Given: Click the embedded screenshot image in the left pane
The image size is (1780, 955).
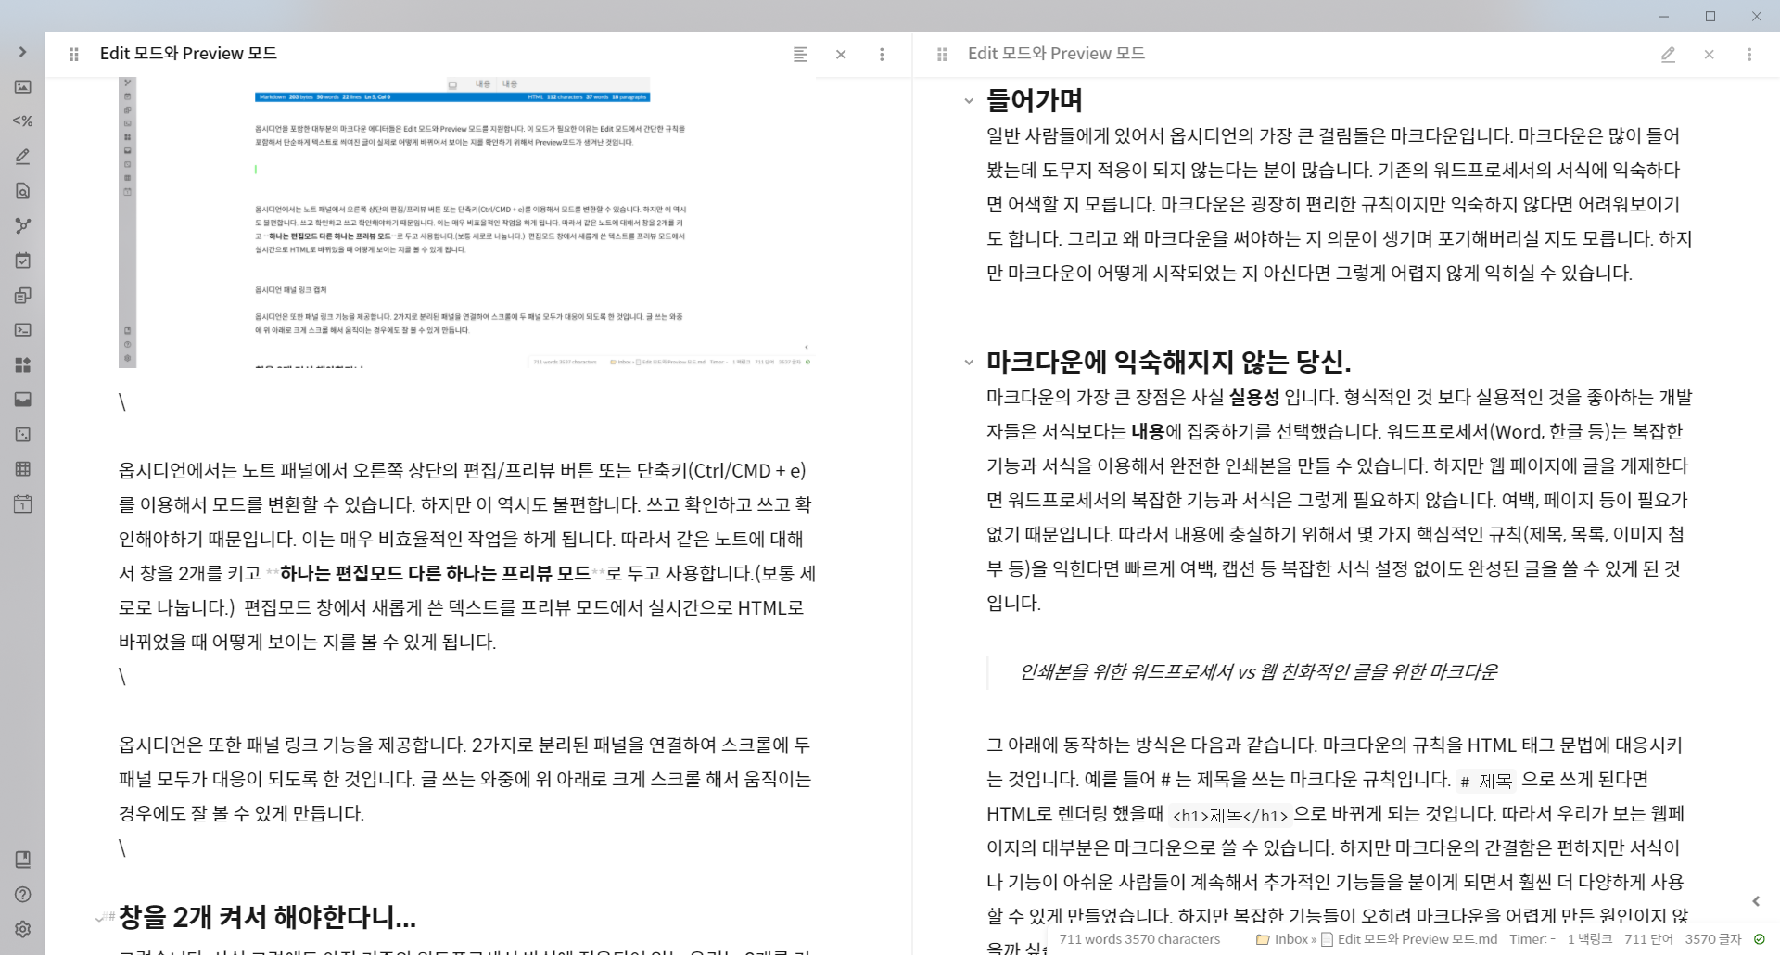Looking at the screenshot, I should click(466, 223).
